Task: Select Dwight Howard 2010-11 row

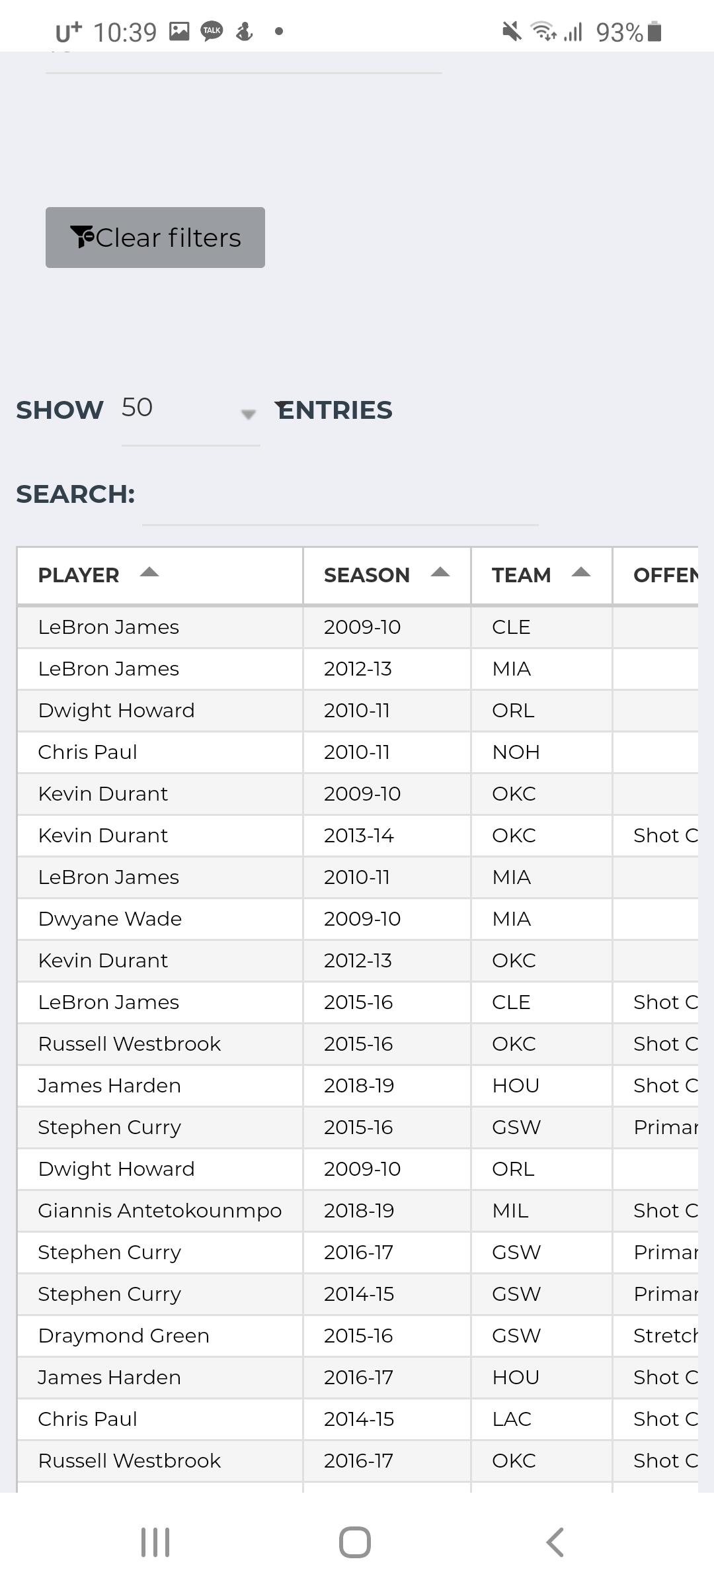Action: point(116,710)
